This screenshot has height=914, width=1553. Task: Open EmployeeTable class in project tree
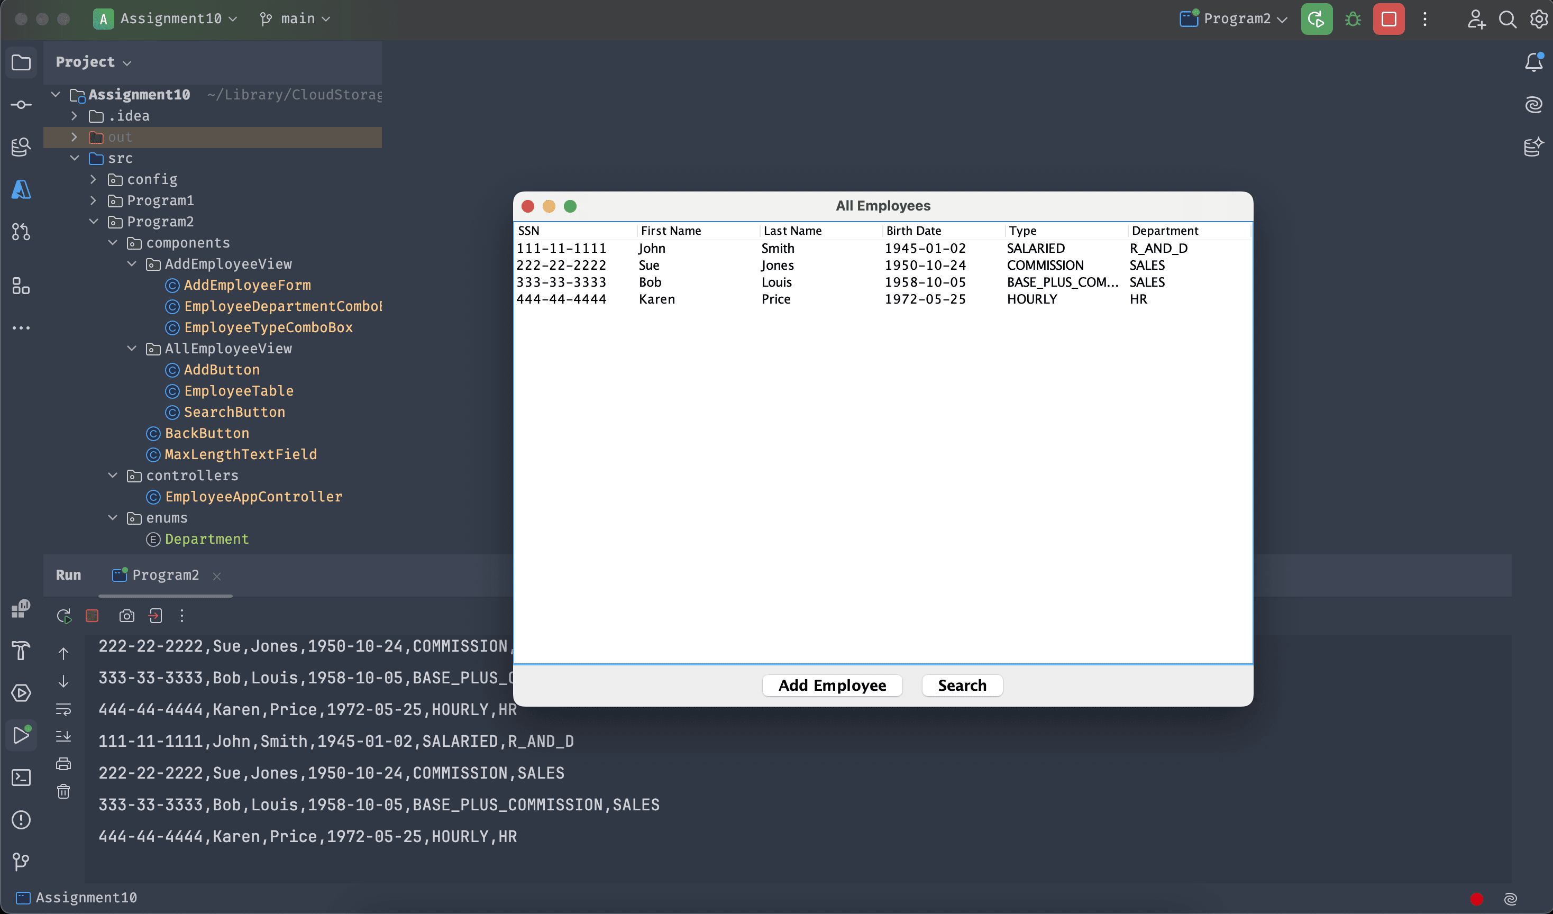tap(239, 391)
